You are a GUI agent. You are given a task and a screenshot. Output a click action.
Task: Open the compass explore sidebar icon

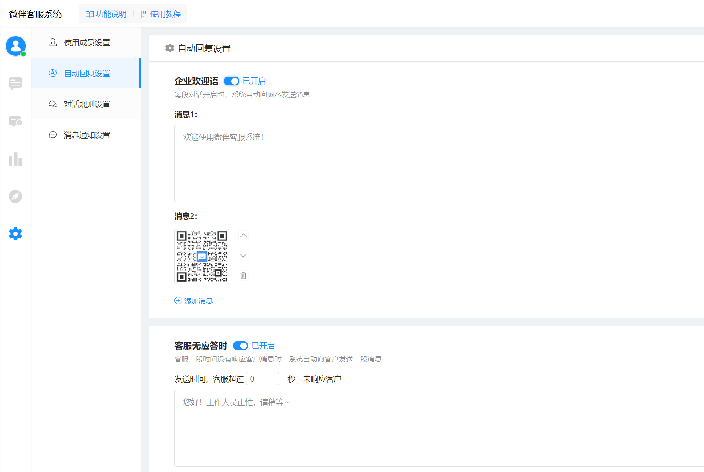pos(15,196)
